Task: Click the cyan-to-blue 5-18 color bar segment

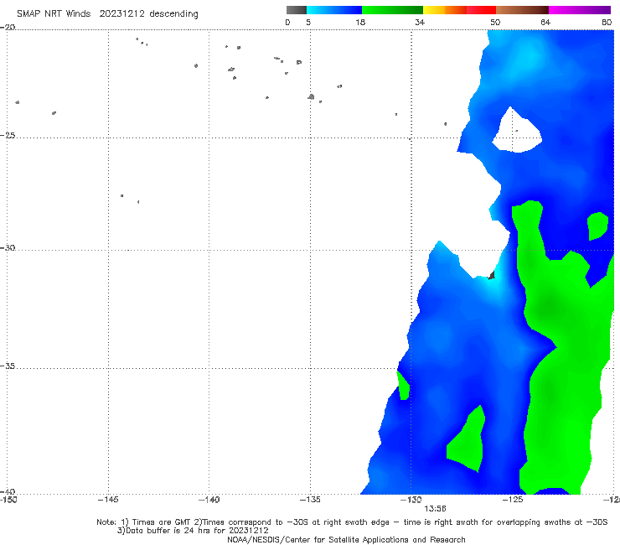Action: click(x=334, y=10)
